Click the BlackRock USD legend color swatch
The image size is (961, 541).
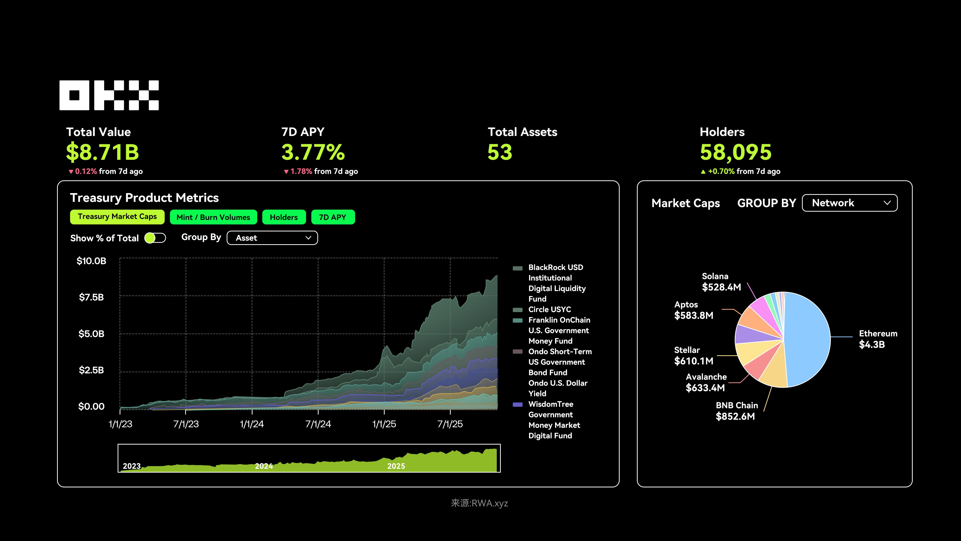[518, 268]
